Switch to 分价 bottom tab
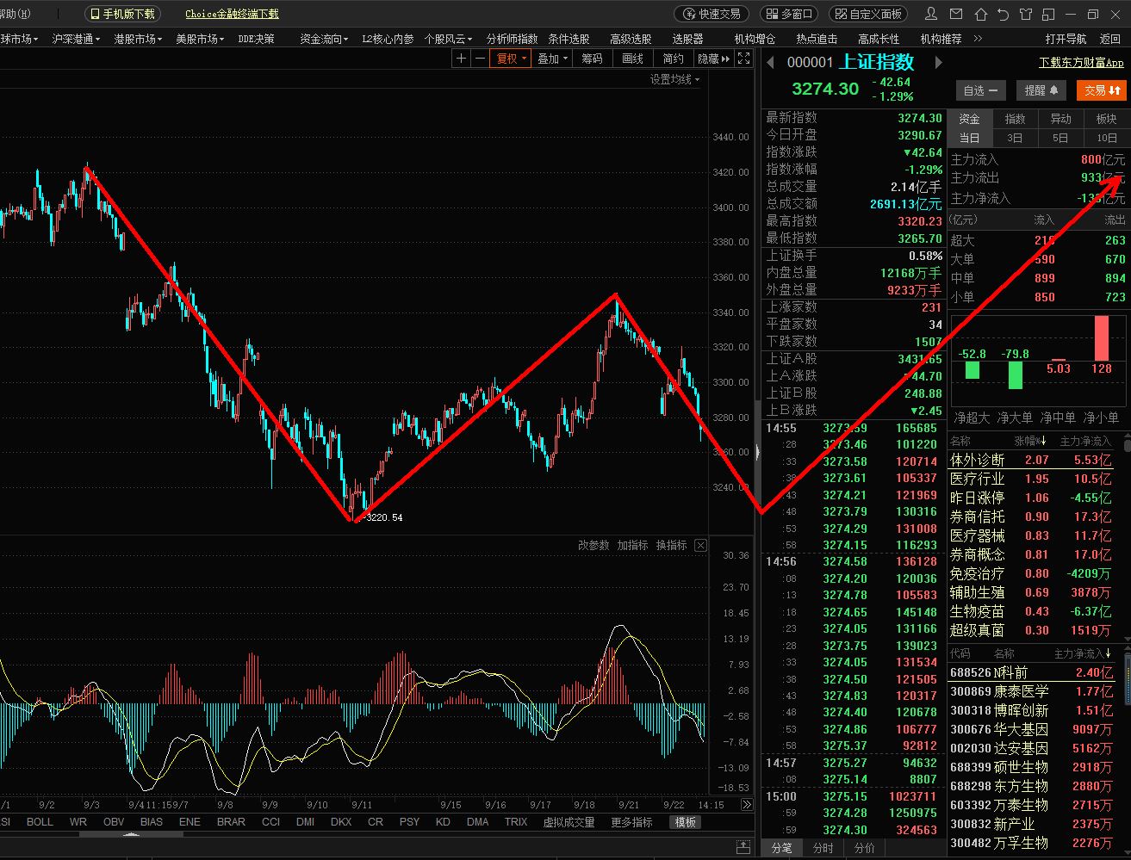 click(864, 848)
